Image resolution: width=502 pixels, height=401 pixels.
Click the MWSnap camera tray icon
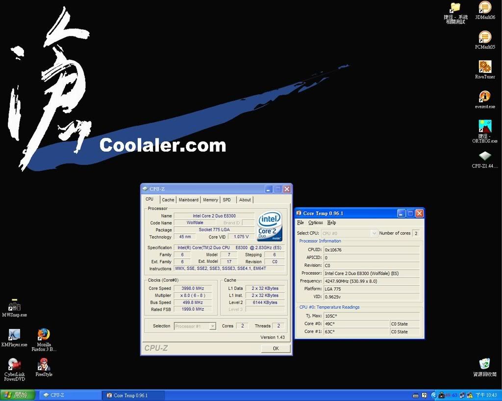[442, 395]
